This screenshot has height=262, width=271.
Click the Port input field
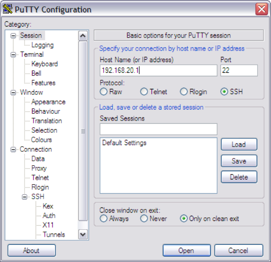(x=239, y=70)
